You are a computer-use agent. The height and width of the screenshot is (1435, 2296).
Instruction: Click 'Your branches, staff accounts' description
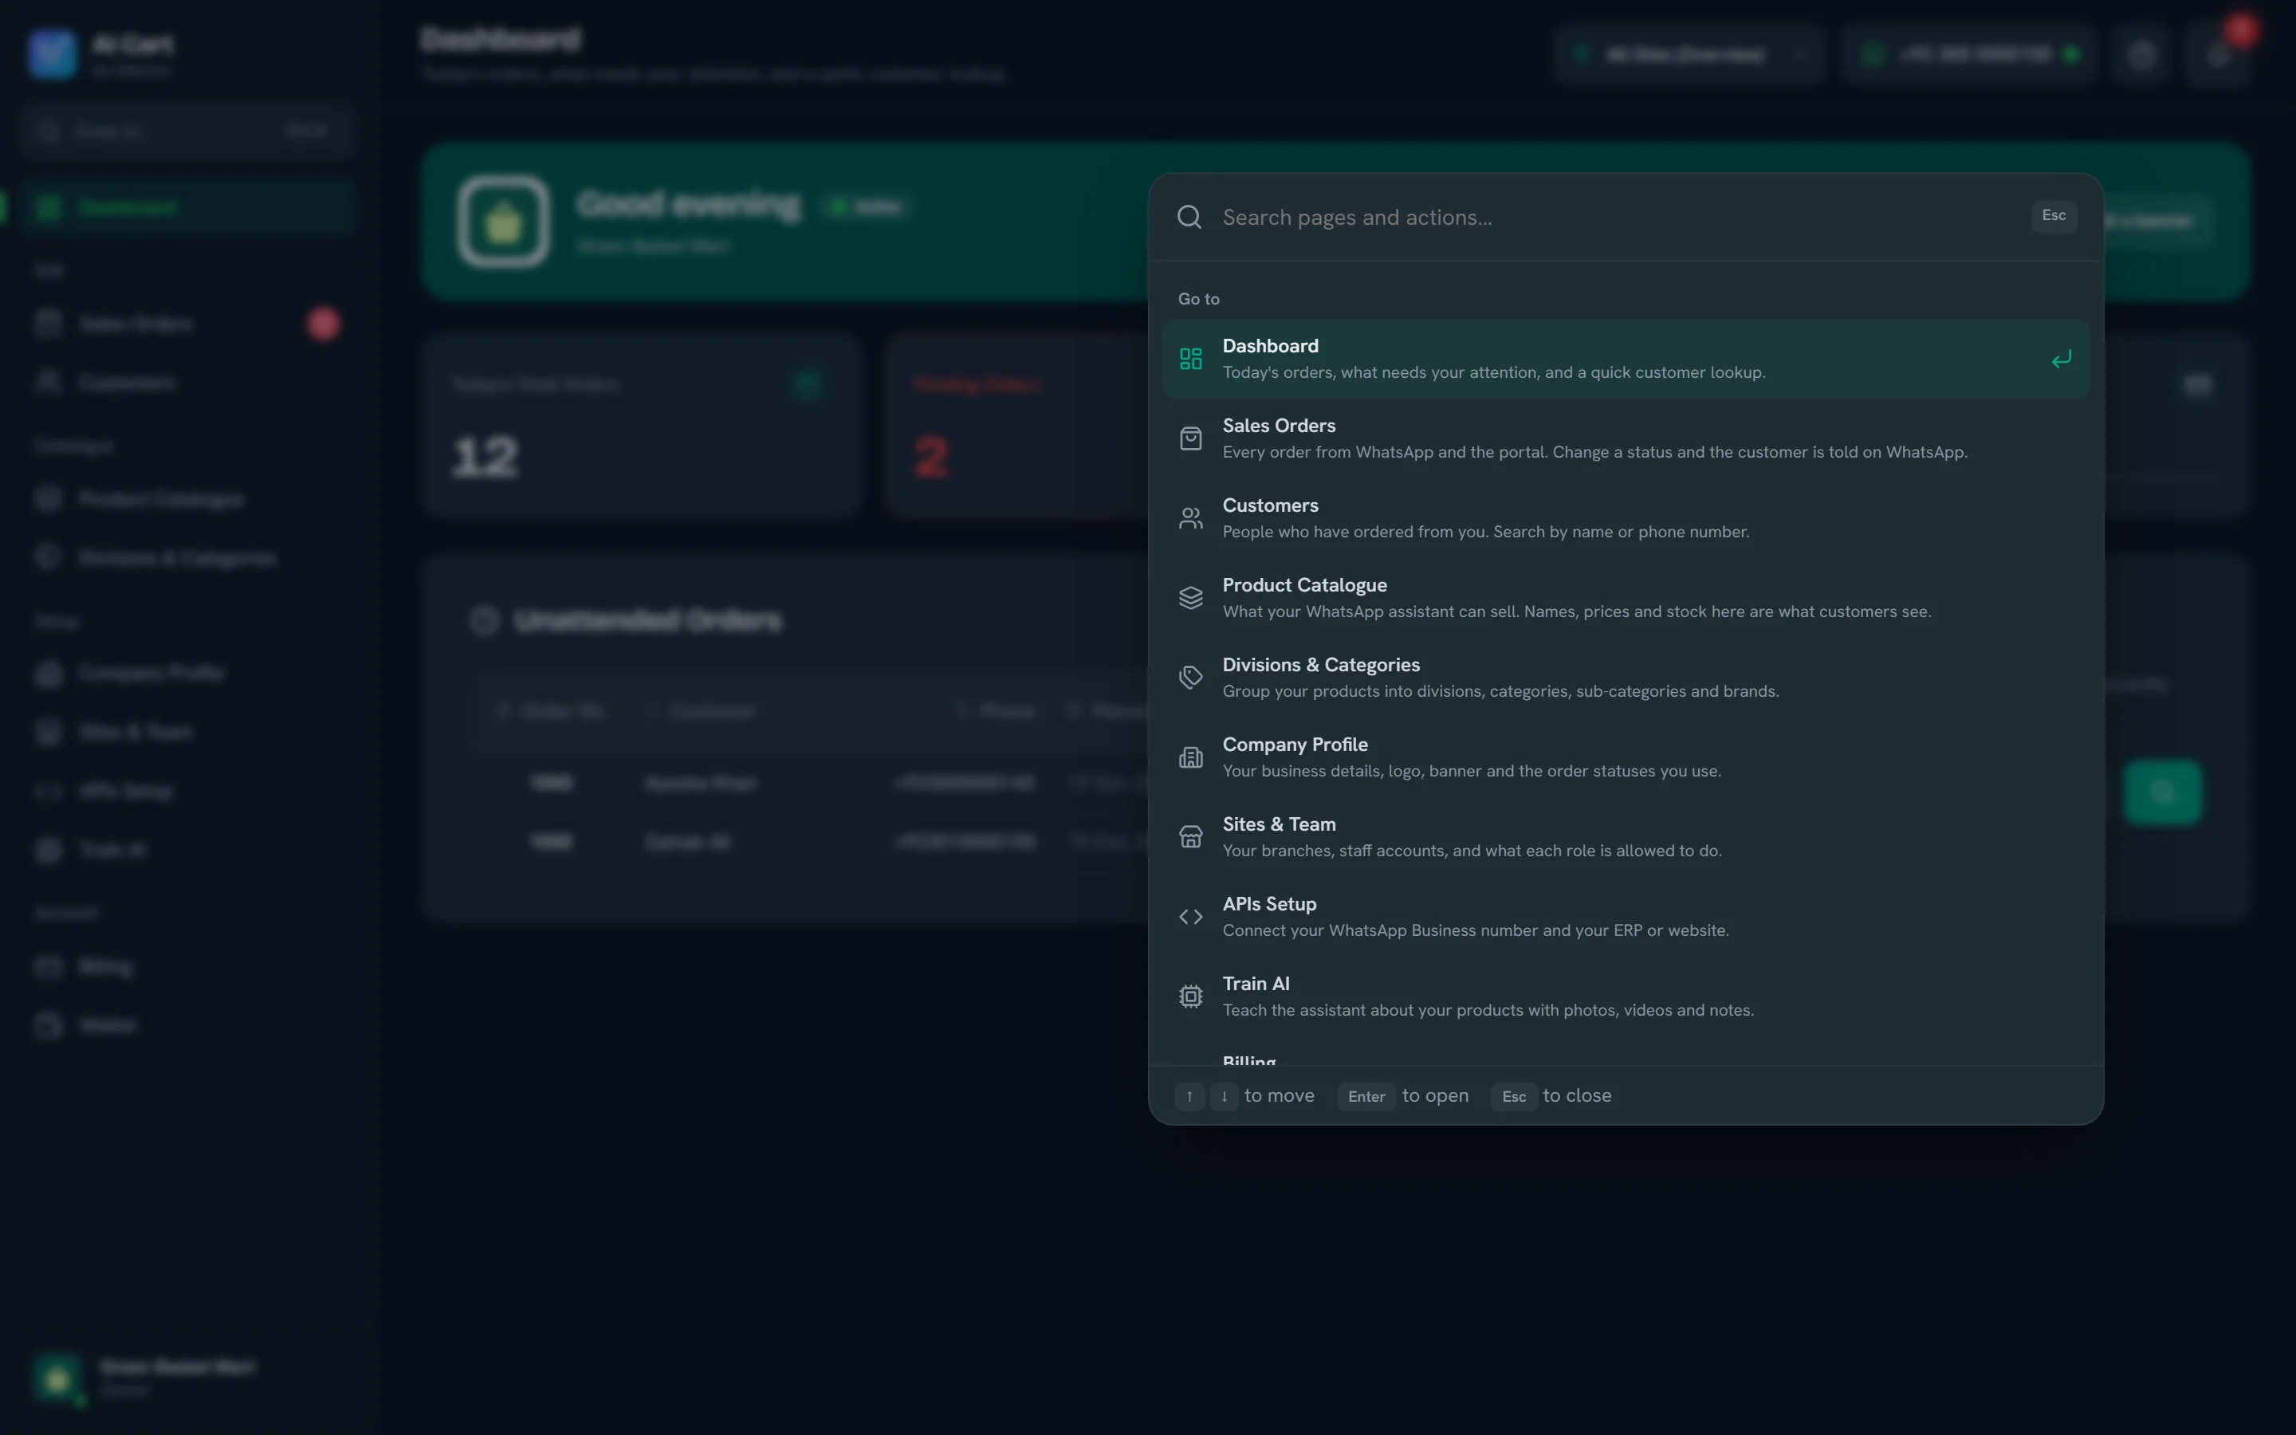click(x=1472, y=851)
